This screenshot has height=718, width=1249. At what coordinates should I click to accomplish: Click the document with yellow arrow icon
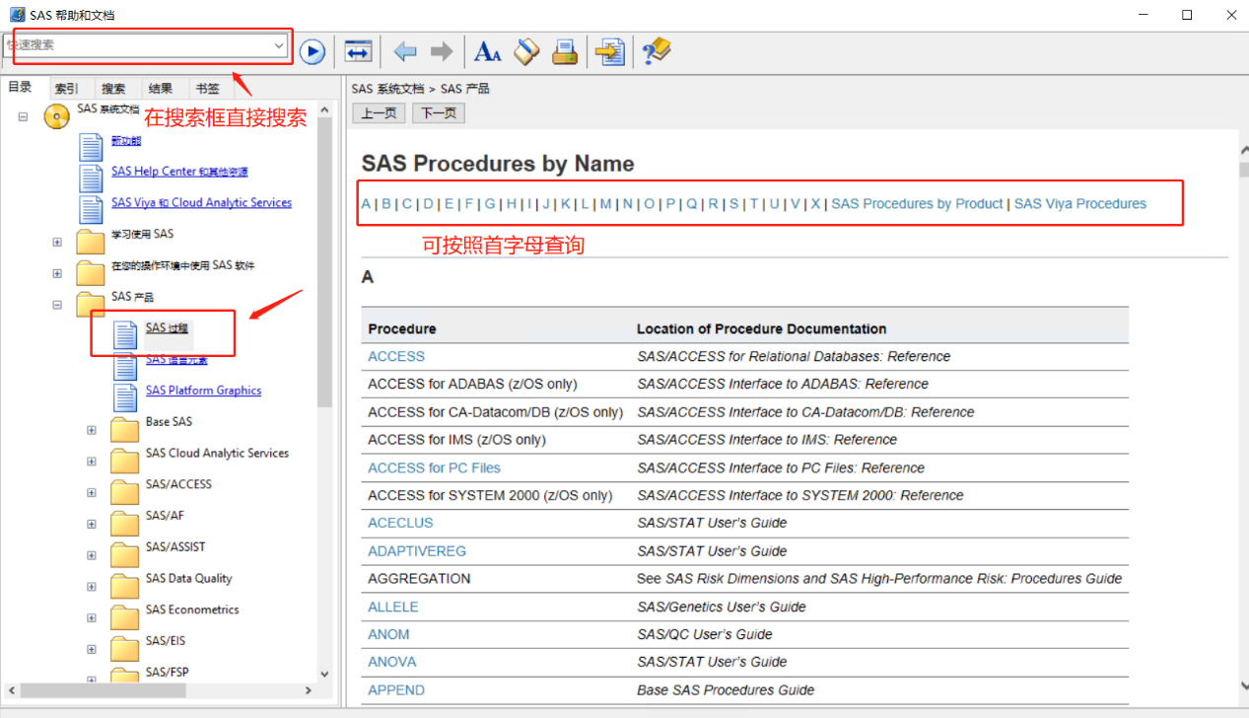click(x=611, y=51)
